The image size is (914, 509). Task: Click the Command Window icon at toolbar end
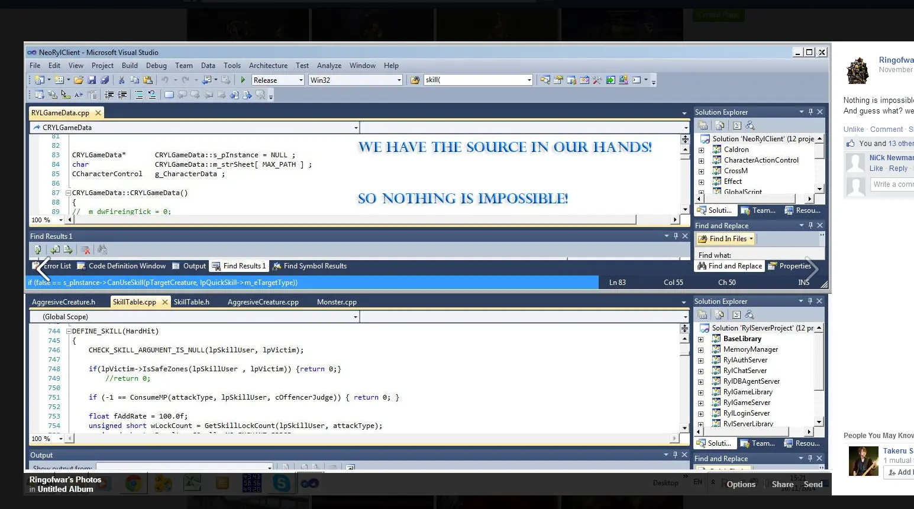click(637, 80)
